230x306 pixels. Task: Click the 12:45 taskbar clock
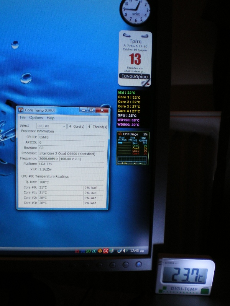(137, 251)
